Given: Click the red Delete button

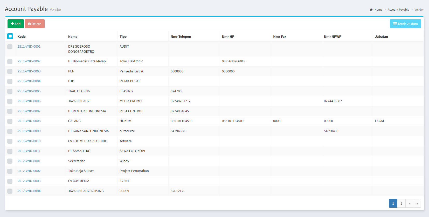Looking at the screenshot, I should click(34, 24).
